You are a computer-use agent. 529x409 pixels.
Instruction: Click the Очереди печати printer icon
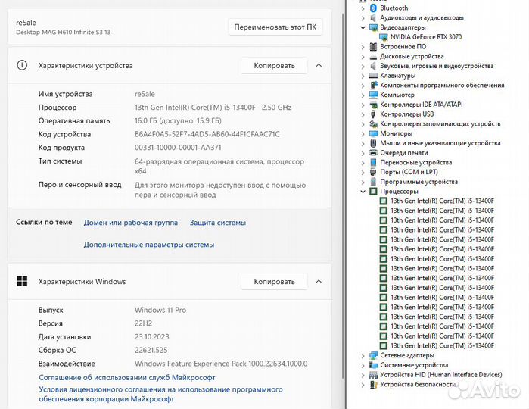tap(373, 153)
